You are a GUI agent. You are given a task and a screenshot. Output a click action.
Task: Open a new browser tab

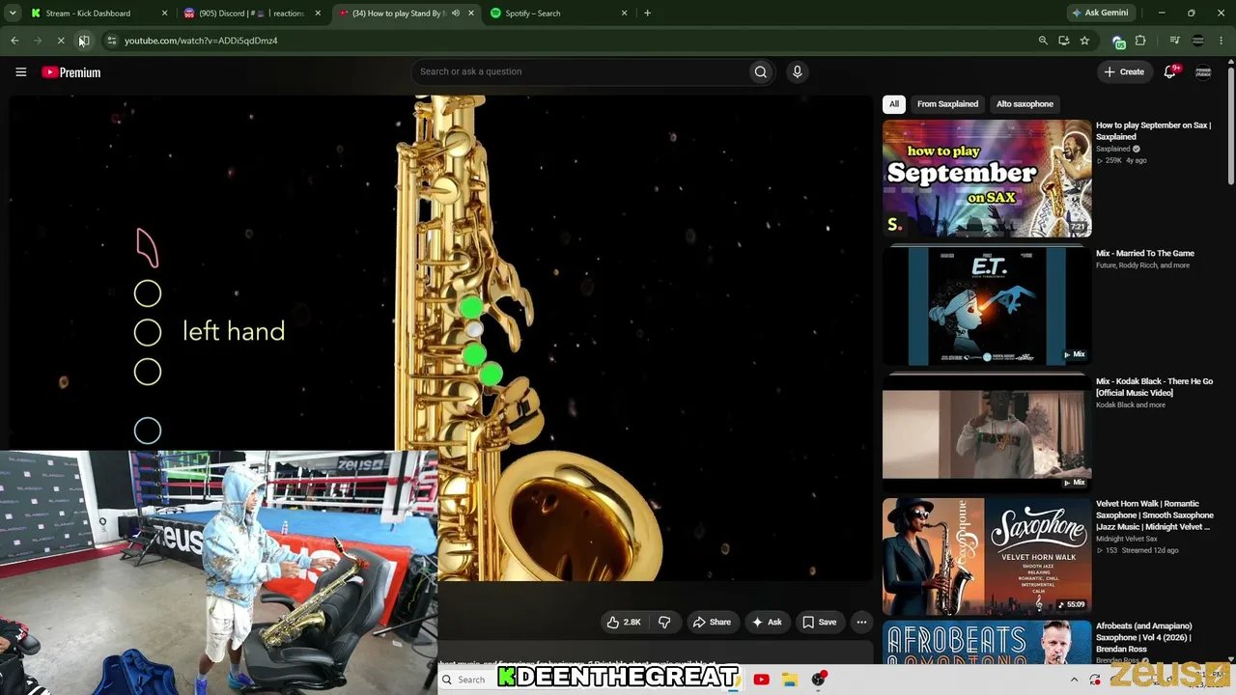point(647,14)
